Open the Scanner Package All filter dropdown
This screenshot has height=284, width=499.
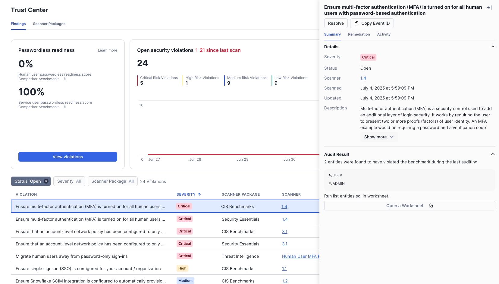coord(112,181)
